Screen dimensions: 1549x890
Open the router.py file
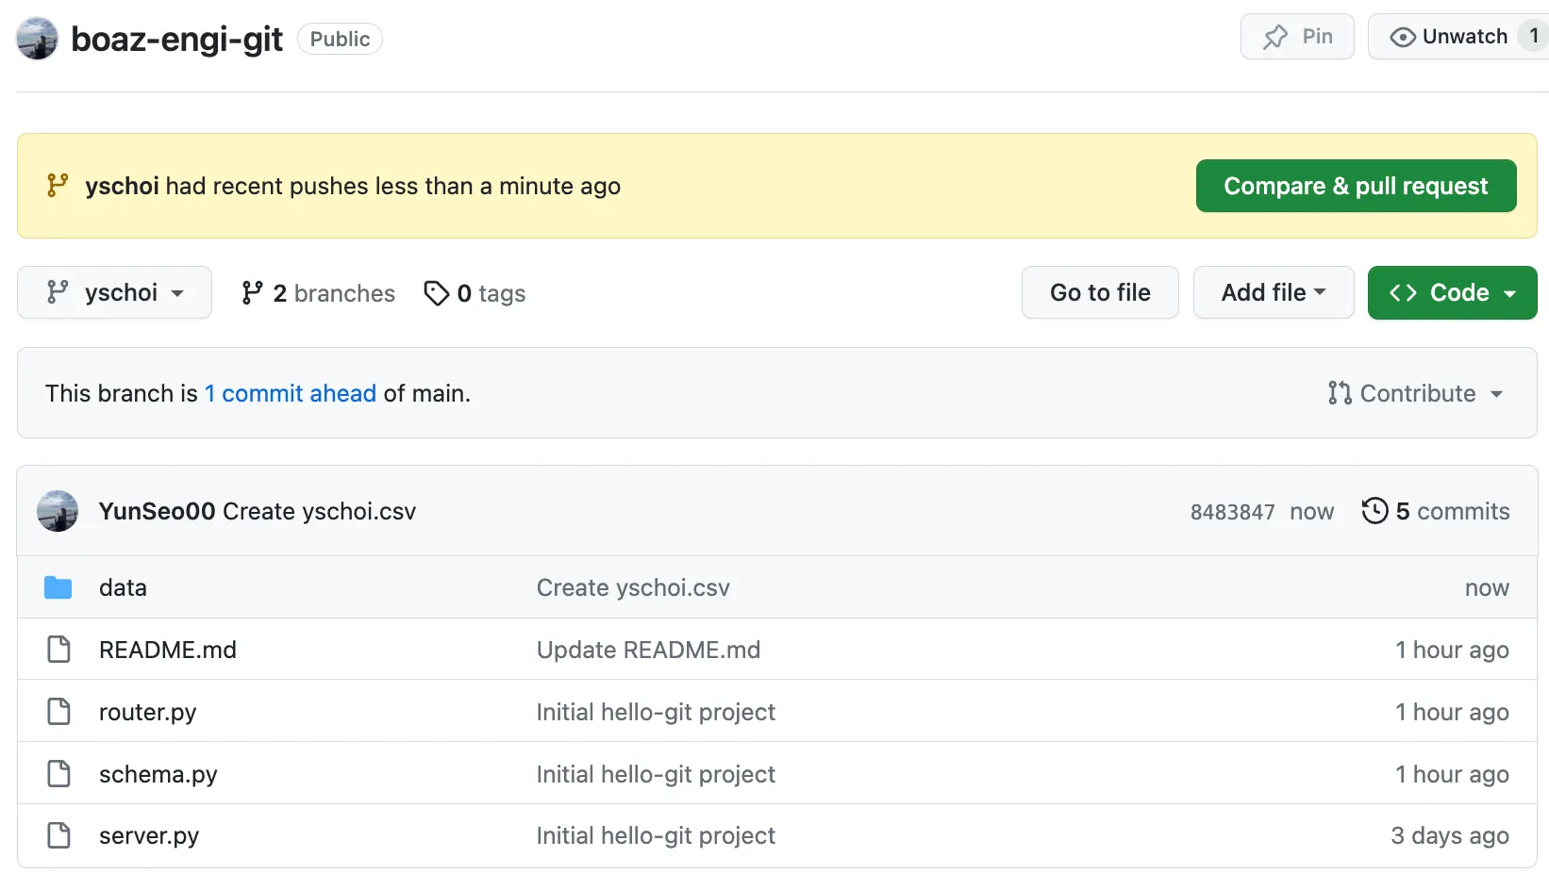[x=148, y=712]
